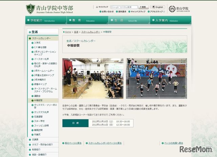Viewport: 217px width, 157px height.
Task: Open the 学校紹介 Introduction navigation tab
Action: 46,20
